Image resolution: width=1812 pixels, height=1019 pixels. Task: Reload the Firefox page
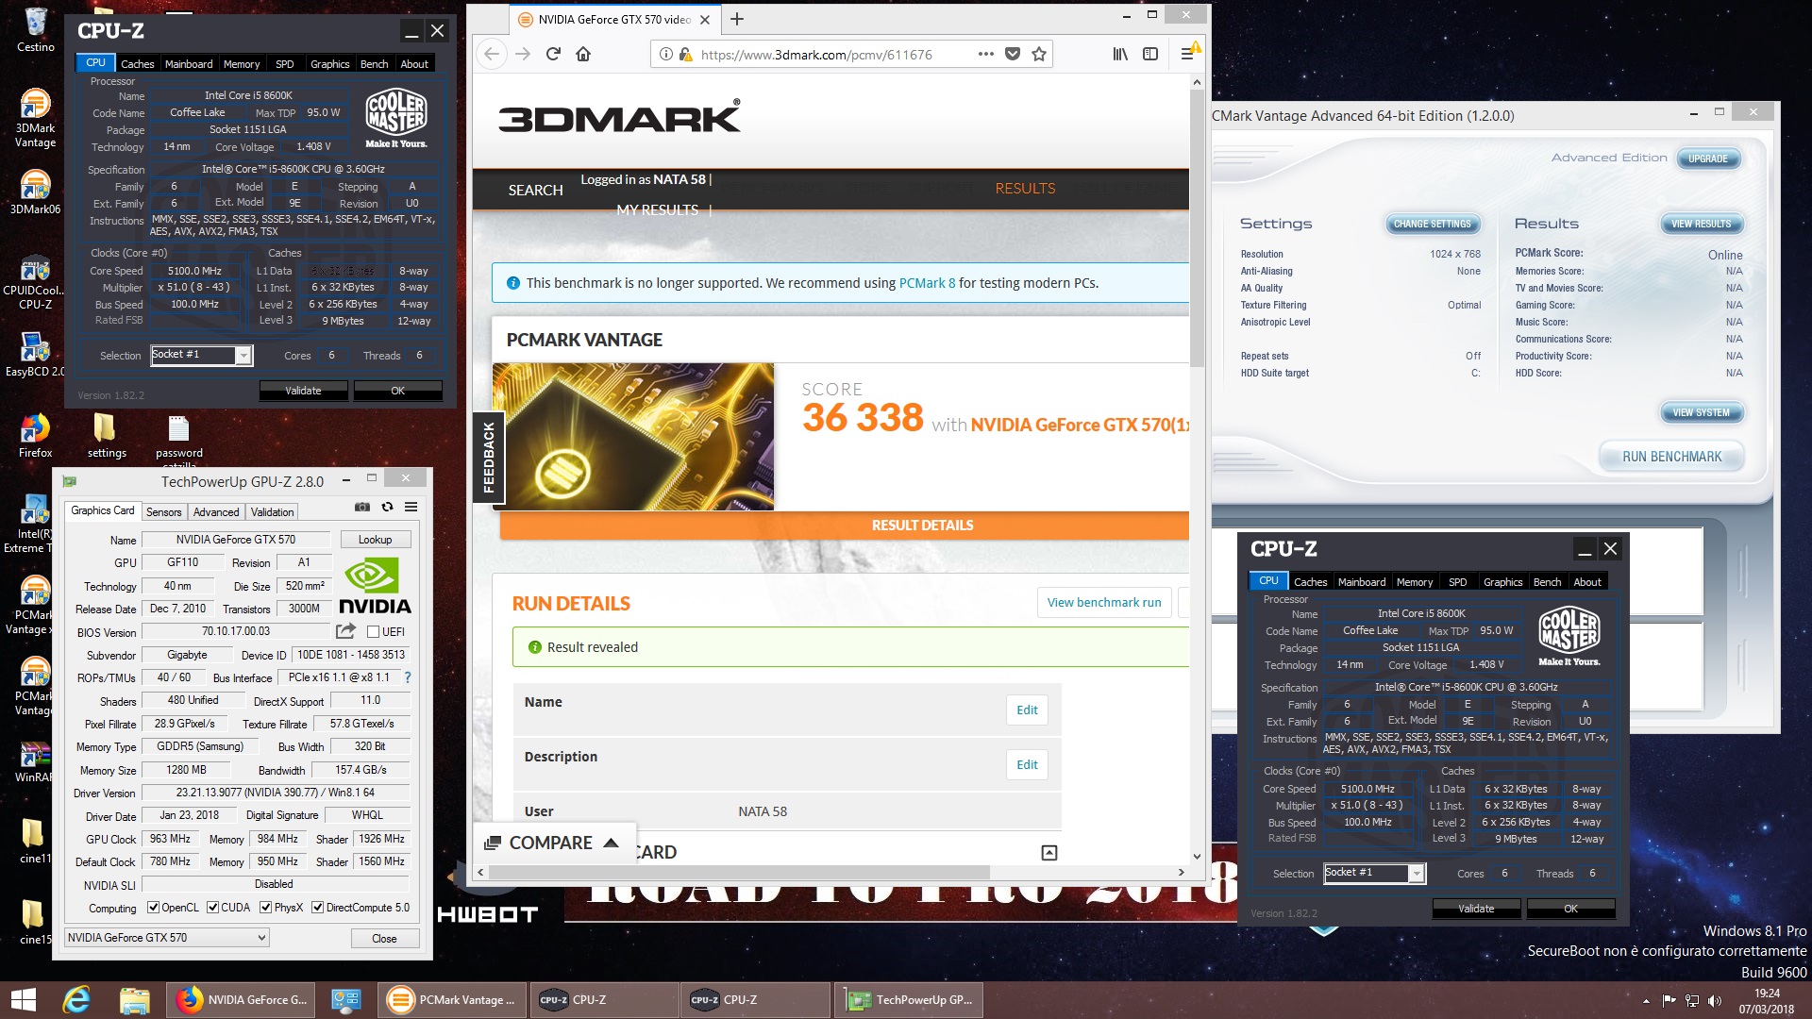pos(553,54)
